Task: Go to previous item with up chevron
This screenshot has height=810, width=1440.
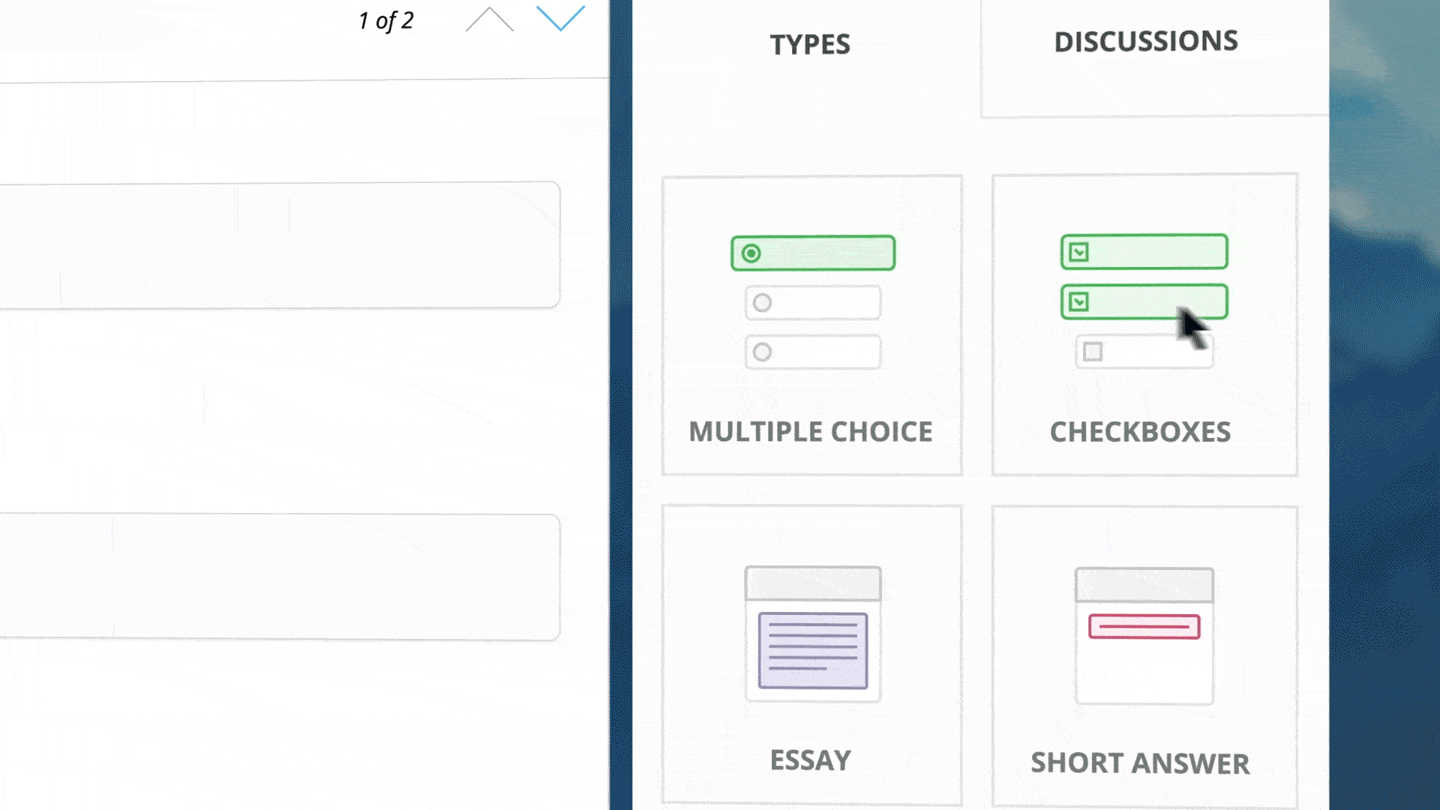Action: coord(489,19)
